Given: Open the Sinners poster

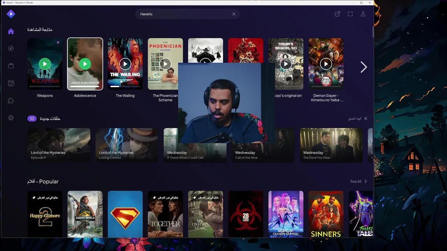Looking at the screenshot, I should click(x=326, y=214).
